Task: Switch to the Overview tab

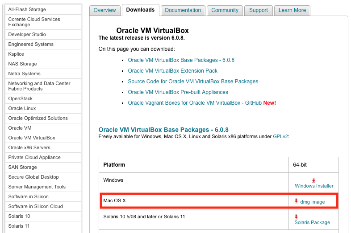Action: [104, 10]
